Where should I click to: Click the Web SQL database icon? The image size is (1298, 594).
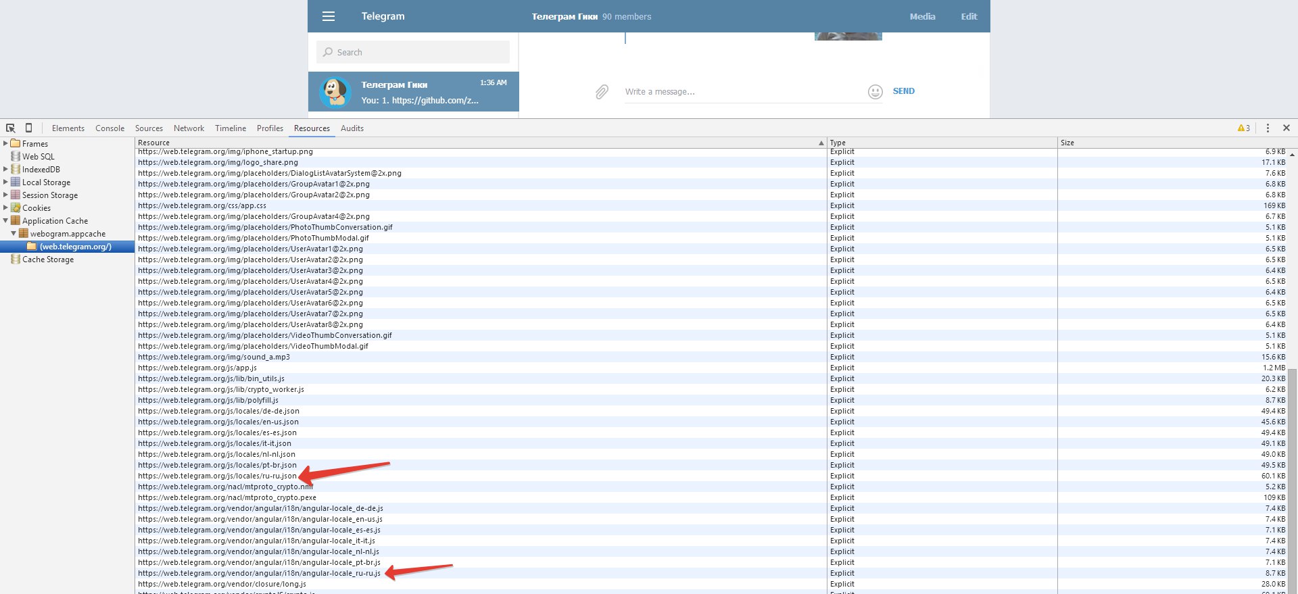click(x=16, y=156)
